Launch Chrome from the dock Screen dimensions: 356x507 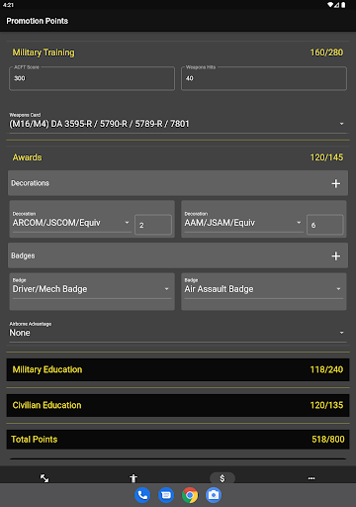190,495
